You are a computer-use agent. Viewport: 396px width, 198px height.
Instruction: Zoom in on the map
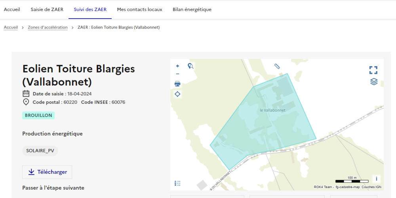tap(177, 66)
